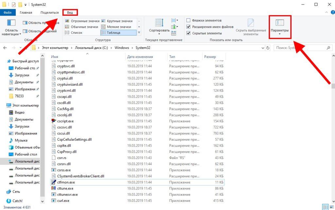Choose the Мелкие значки layout

116,27
